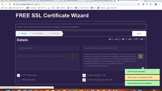Dismiss the Data has been copied notification
162x91 pixels.
pos(142,83)
